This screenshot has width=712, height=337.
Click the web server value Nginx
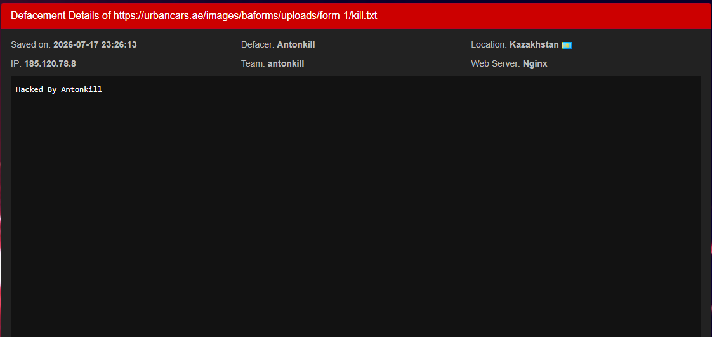(x=535, y=63)
